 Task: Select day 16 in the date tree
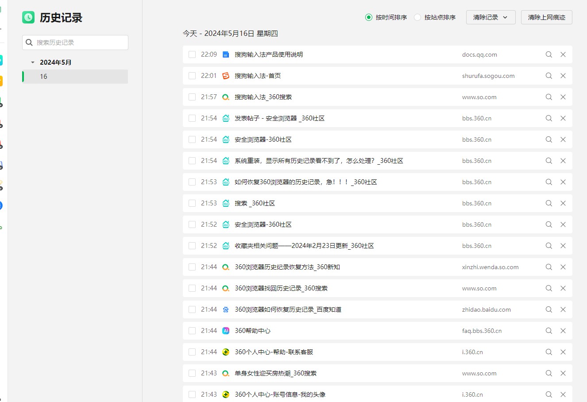pos(75,77)
